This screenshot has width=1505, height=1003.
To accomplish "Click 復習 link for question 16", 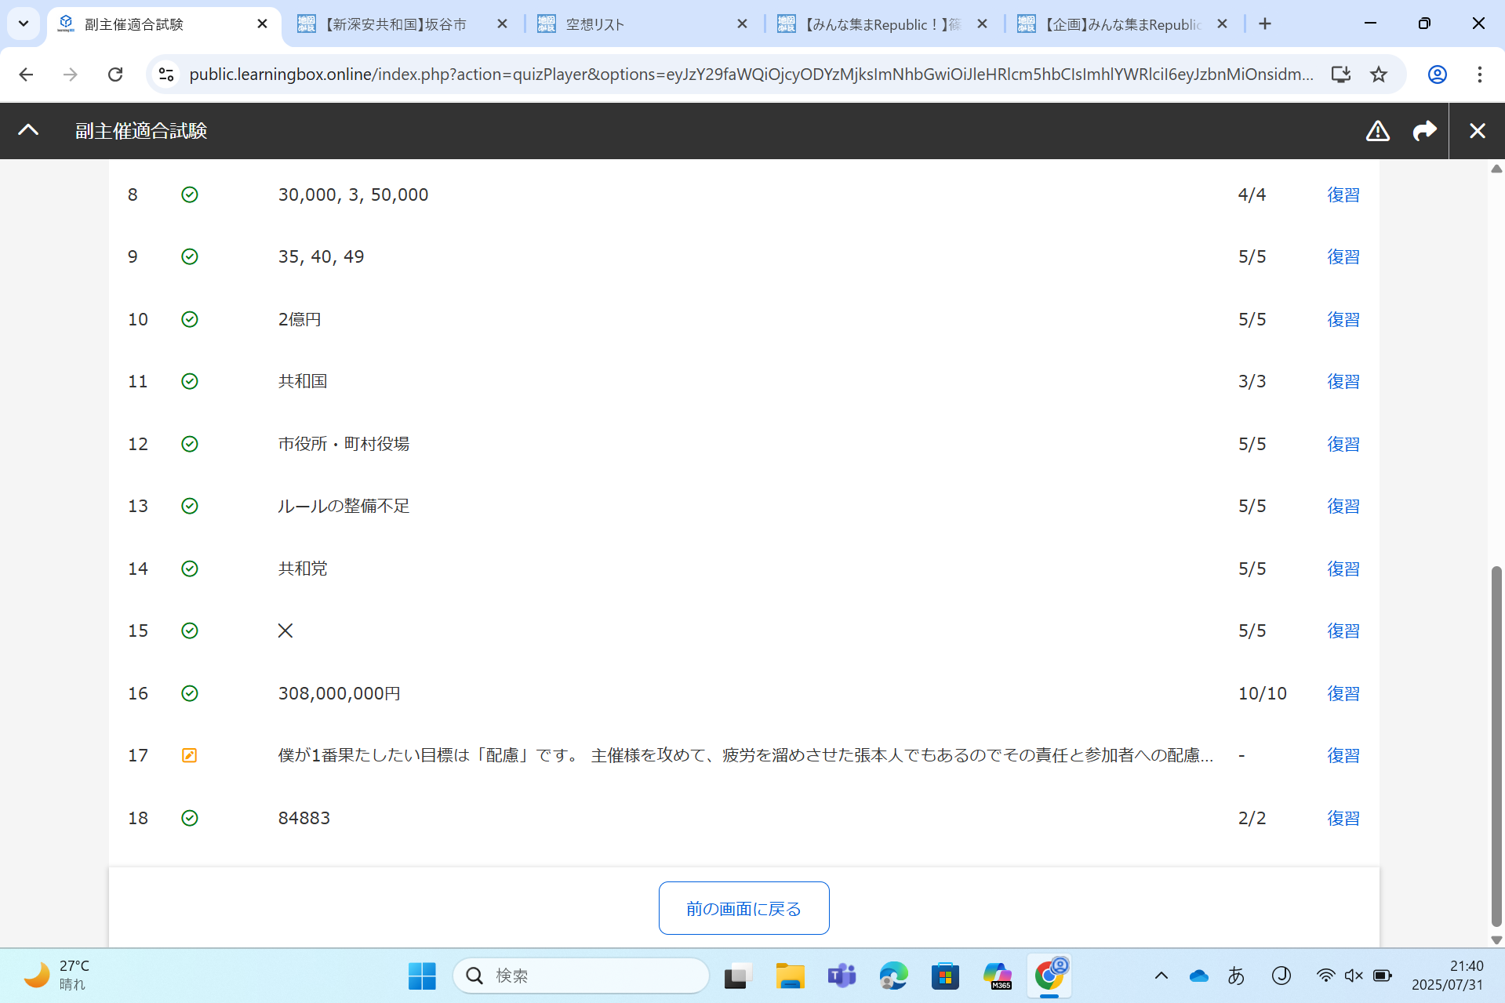I will point(1343,693).
